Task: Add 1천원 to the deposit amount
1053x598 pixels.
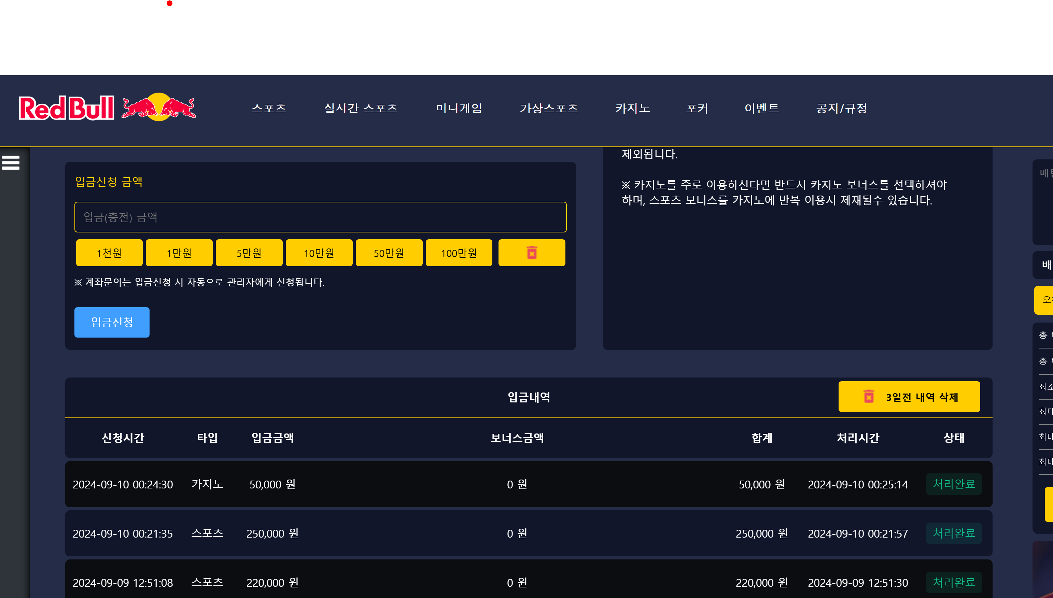Action: (x=109, y=253)
